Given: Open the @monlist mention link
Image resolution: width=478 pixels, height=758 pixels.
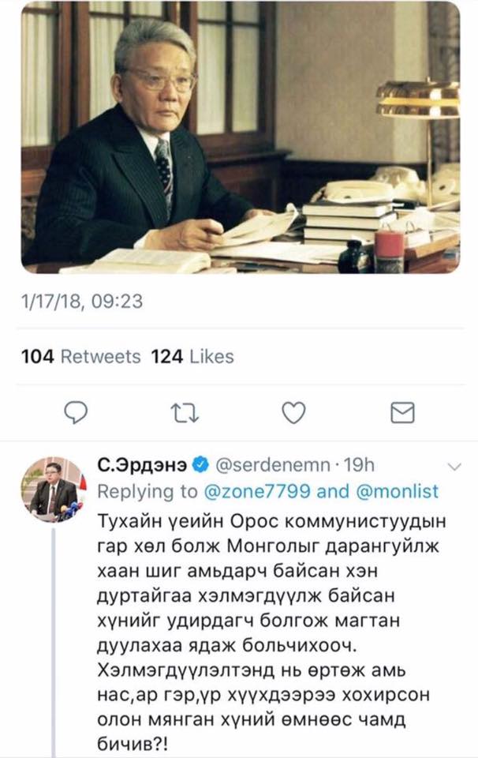Looking at the screenshot, I should point(398,491).
